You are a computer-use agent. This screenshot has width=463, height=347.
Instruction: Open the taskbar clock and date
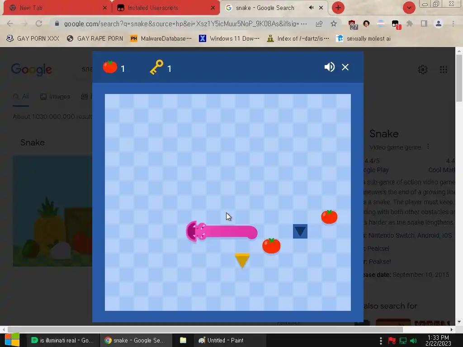click(x=438, y=340)
